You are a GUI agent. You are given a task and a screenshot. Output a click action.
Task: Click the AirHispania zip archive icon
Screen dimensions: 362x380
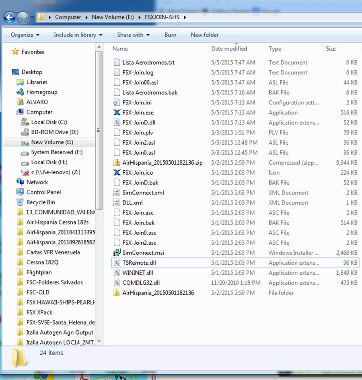(x=117, y=163)
